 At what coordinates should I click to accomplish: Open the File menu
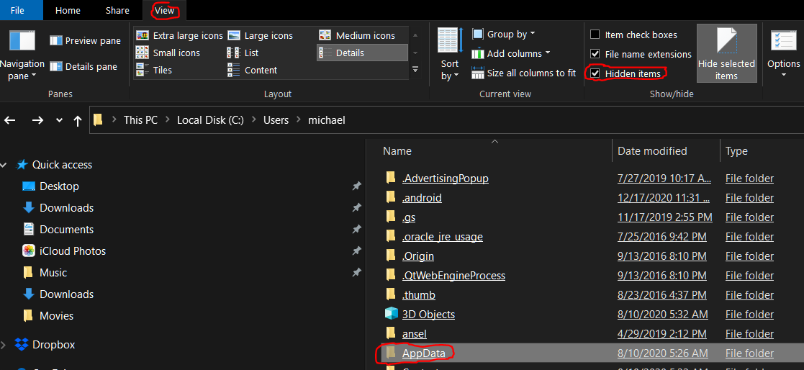click(17, 10)
